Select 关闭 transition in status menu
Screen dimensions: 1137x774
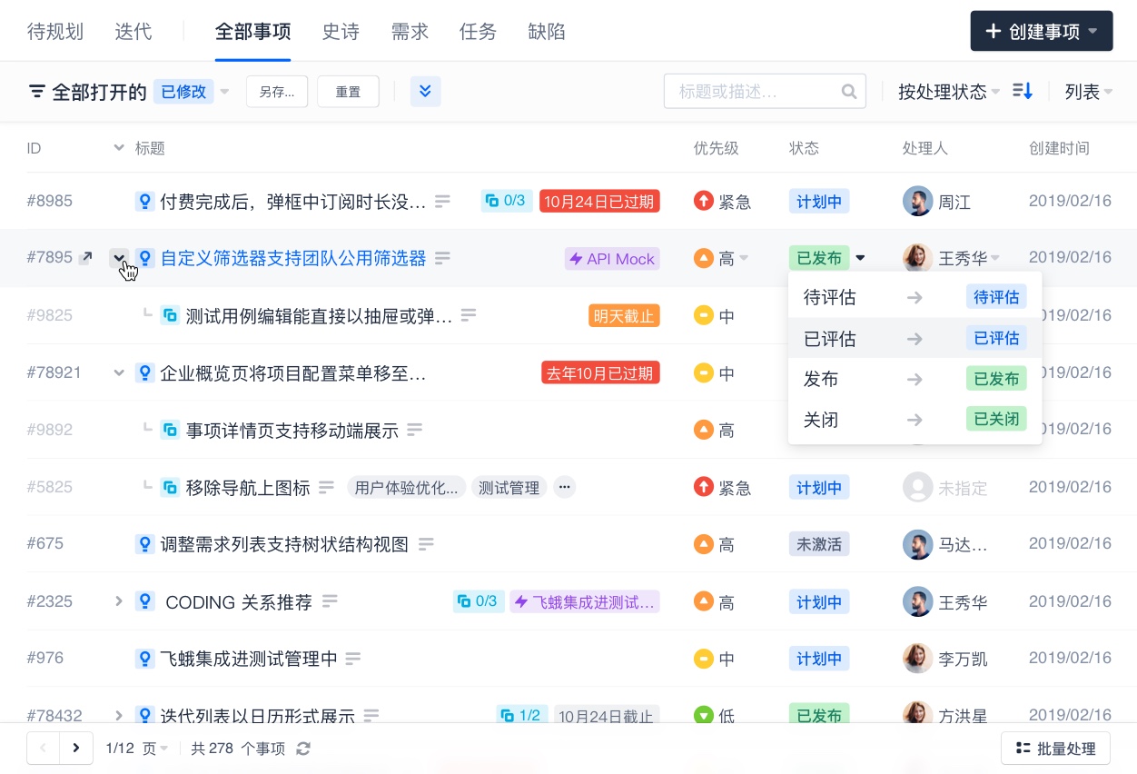(x=915, y=420)
